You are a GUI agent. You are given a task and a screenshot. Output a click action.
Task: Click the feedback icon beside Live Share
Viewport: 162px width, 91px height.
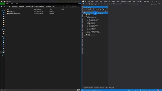(160, 4)
